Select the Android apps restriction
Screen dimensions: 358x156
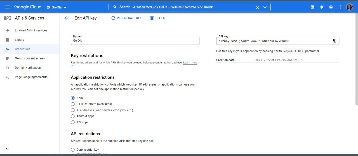tap(83, 116)
